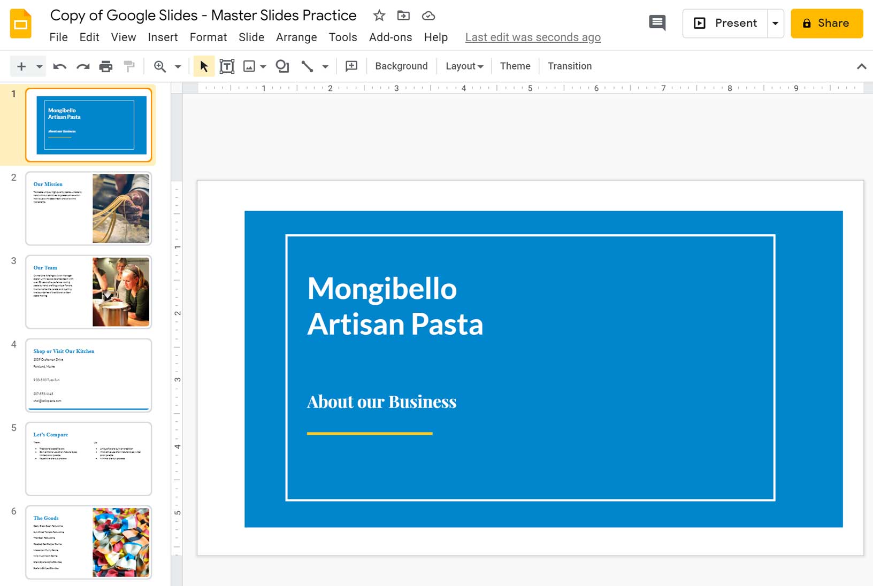Click the move to folder icon
This screenshot has width=873, height=586.
[x=403, y=16]
